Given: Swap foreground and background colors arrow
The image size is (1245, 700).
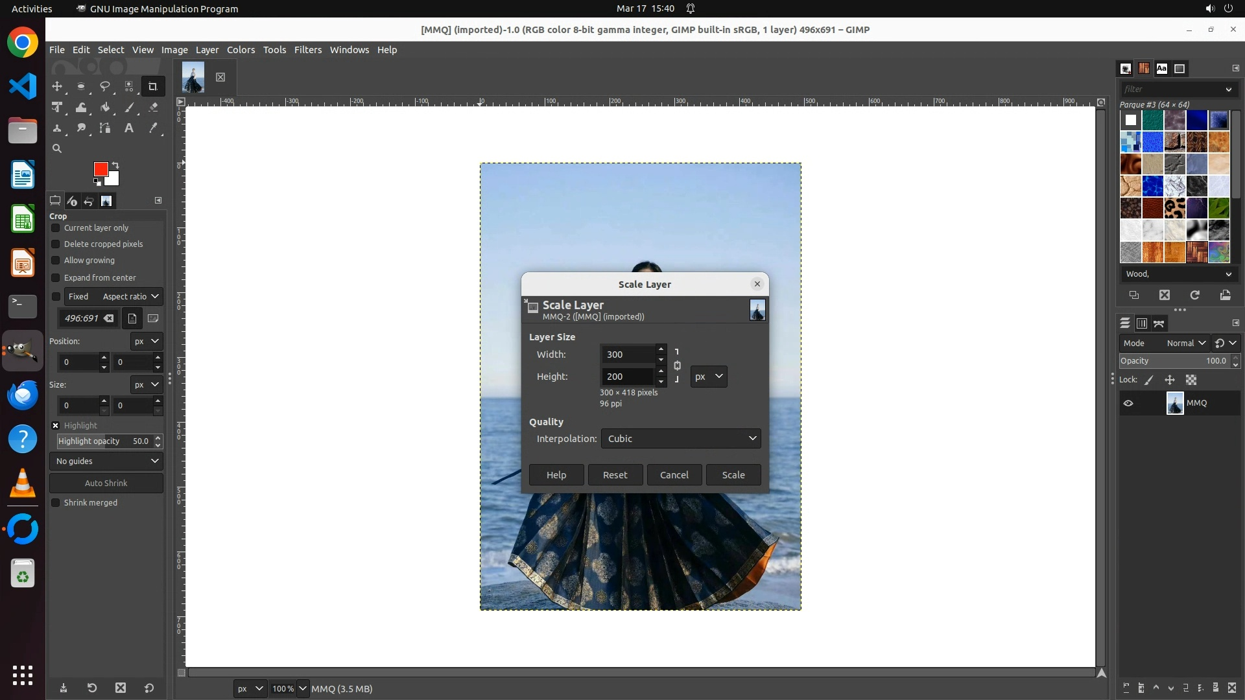Looking at the screenshot, I should 115,165.
